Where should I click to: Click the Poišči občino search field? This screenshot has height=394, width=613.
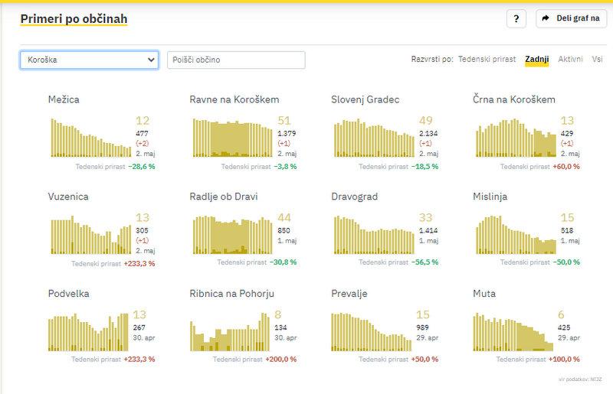pyautogui.click(x=236, y=60)
